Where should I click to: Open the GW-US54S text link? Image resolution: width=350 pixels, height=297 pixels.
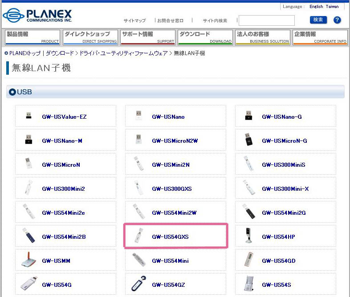click(277, 285)
